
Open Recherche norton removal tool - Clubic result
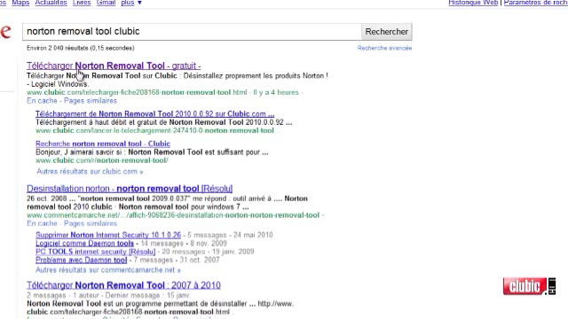coord(103,144)
